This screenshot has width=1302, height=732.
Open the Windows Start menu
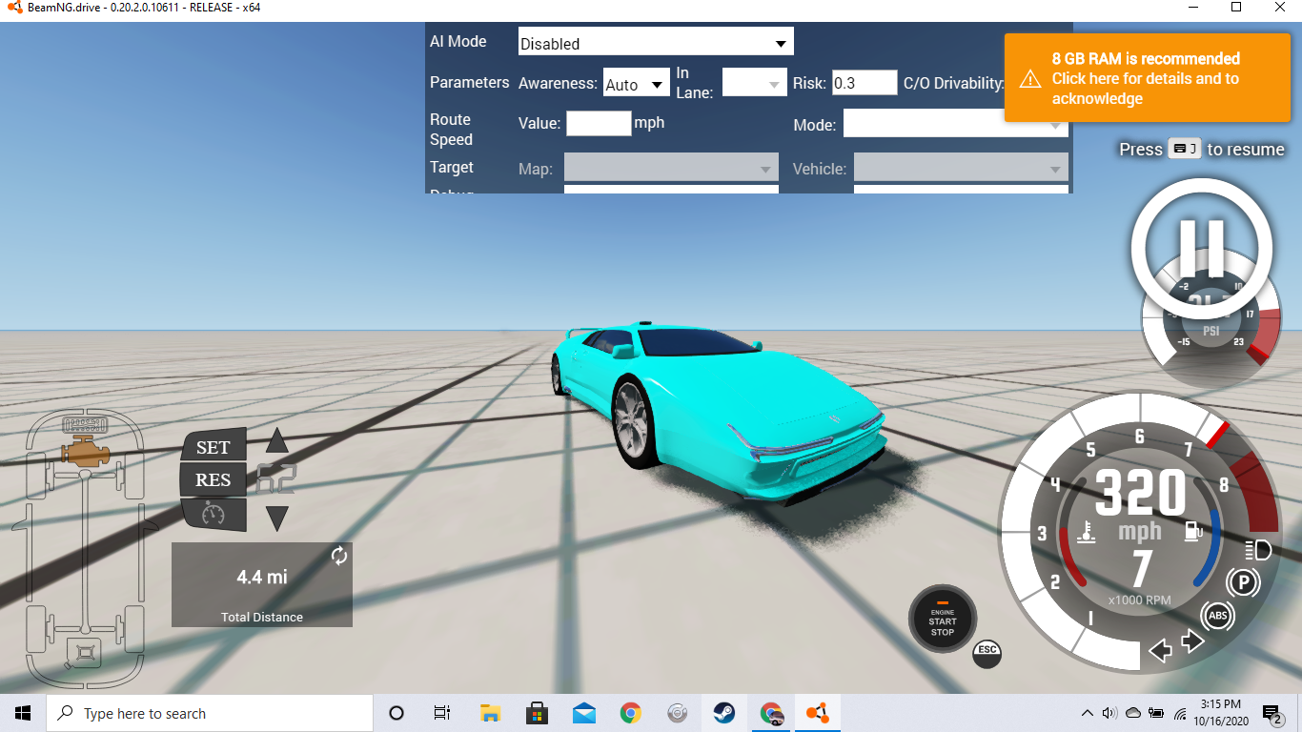pos(23,713)
